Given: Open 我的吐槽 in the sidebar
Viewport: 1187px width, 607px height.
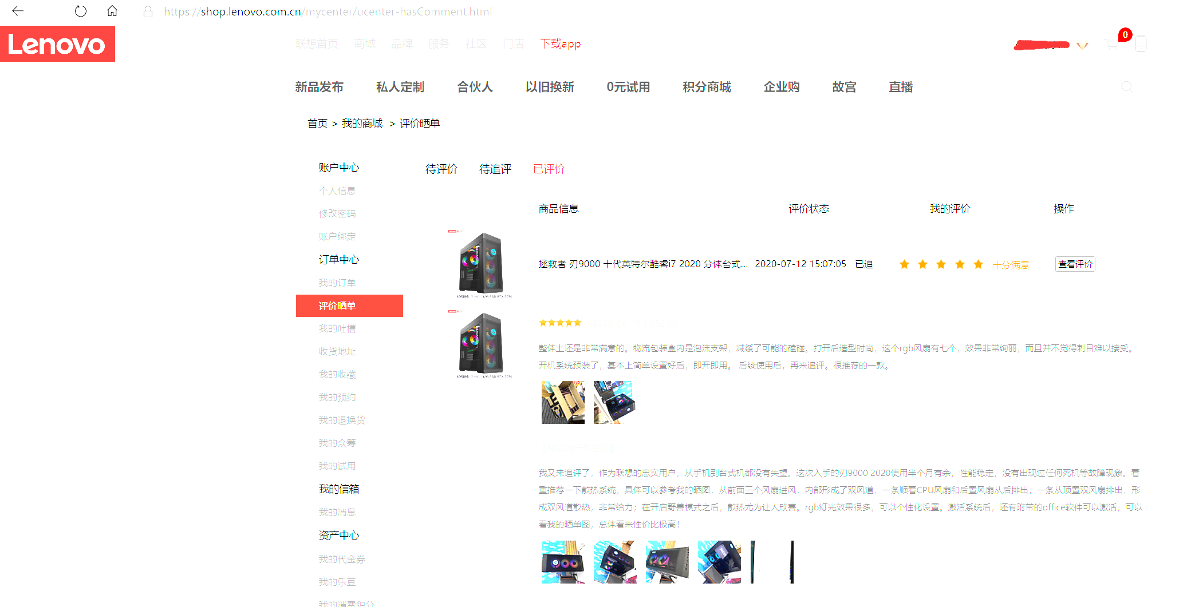Looking at the screenshot, I should pyautogui.click(x=337, y=328).
